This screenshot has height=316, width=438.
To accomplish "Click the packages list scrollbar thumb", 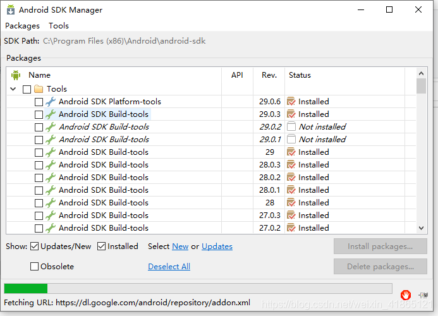I will pyautogui.click(x=421, y=86).
